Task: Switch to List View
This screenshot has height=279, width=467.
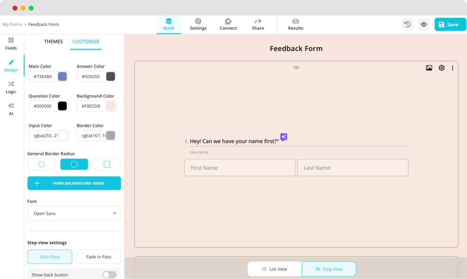Action: point(275,269)
